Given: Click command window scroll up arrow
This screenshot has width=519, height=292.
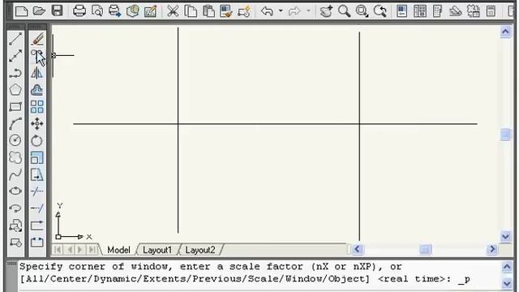Looking at the screenshot, I should [507, 267].
